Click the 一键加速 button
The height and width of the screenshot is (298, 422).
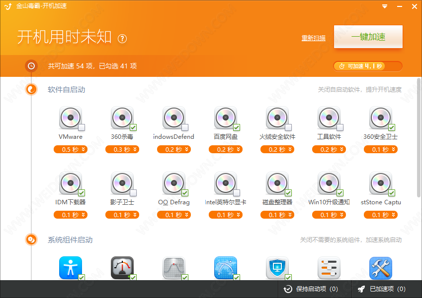point(368,37)
